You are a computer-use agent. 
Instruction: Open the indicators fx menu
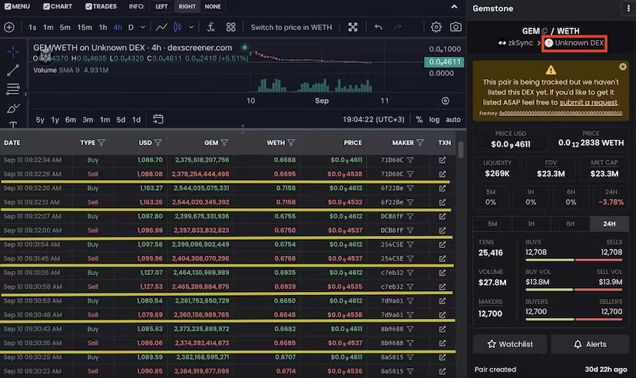210,28
